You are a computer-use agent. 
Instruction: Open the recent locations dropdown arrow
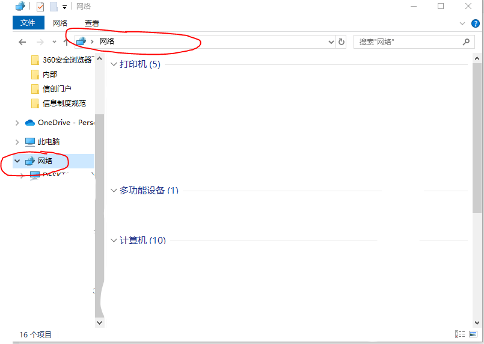pyautogui.click(x=54, y=41)
